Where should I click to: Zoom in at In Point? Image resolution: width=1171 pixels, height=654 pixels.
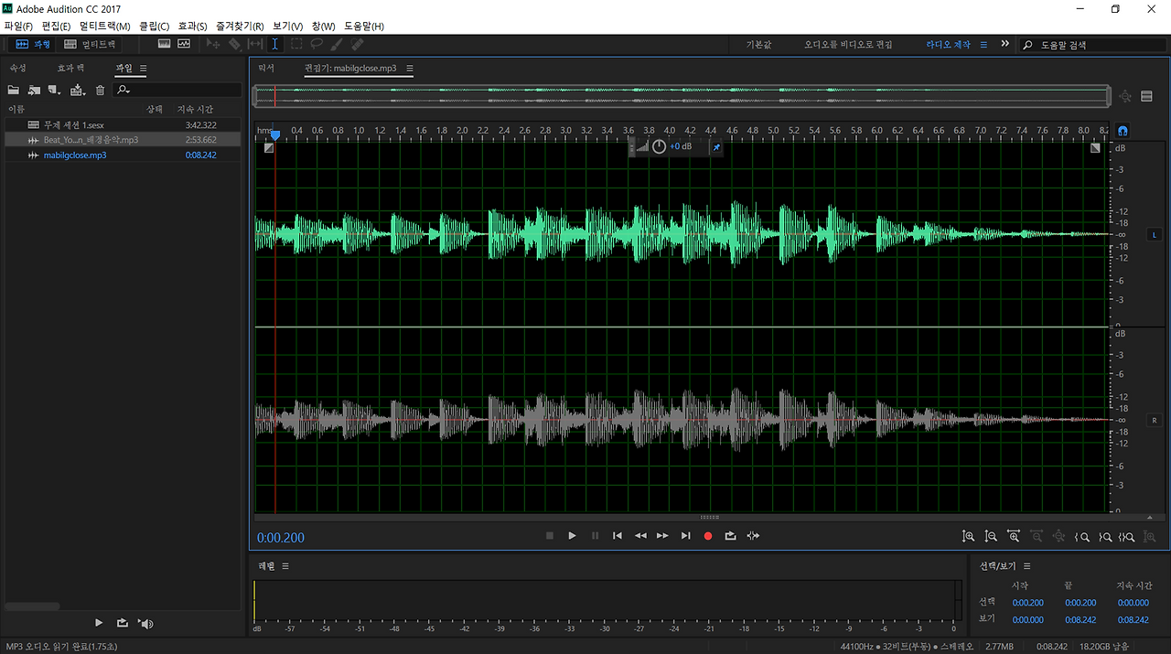point(1082,537)
